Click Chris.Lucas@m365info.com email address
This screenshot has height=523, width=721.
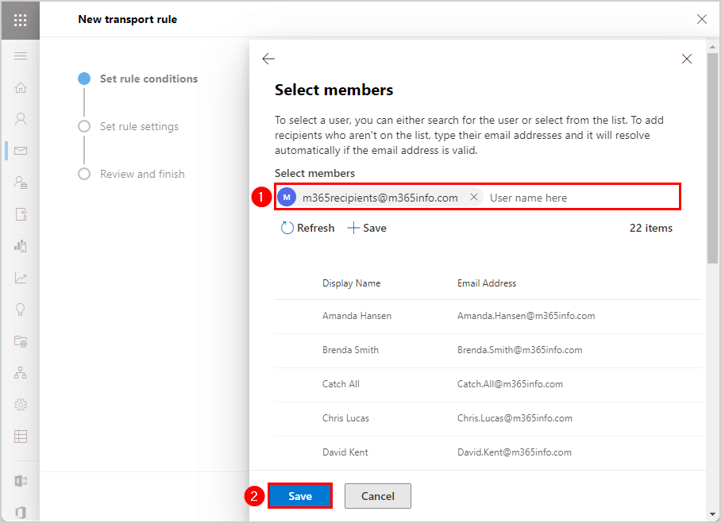point(515,417)
